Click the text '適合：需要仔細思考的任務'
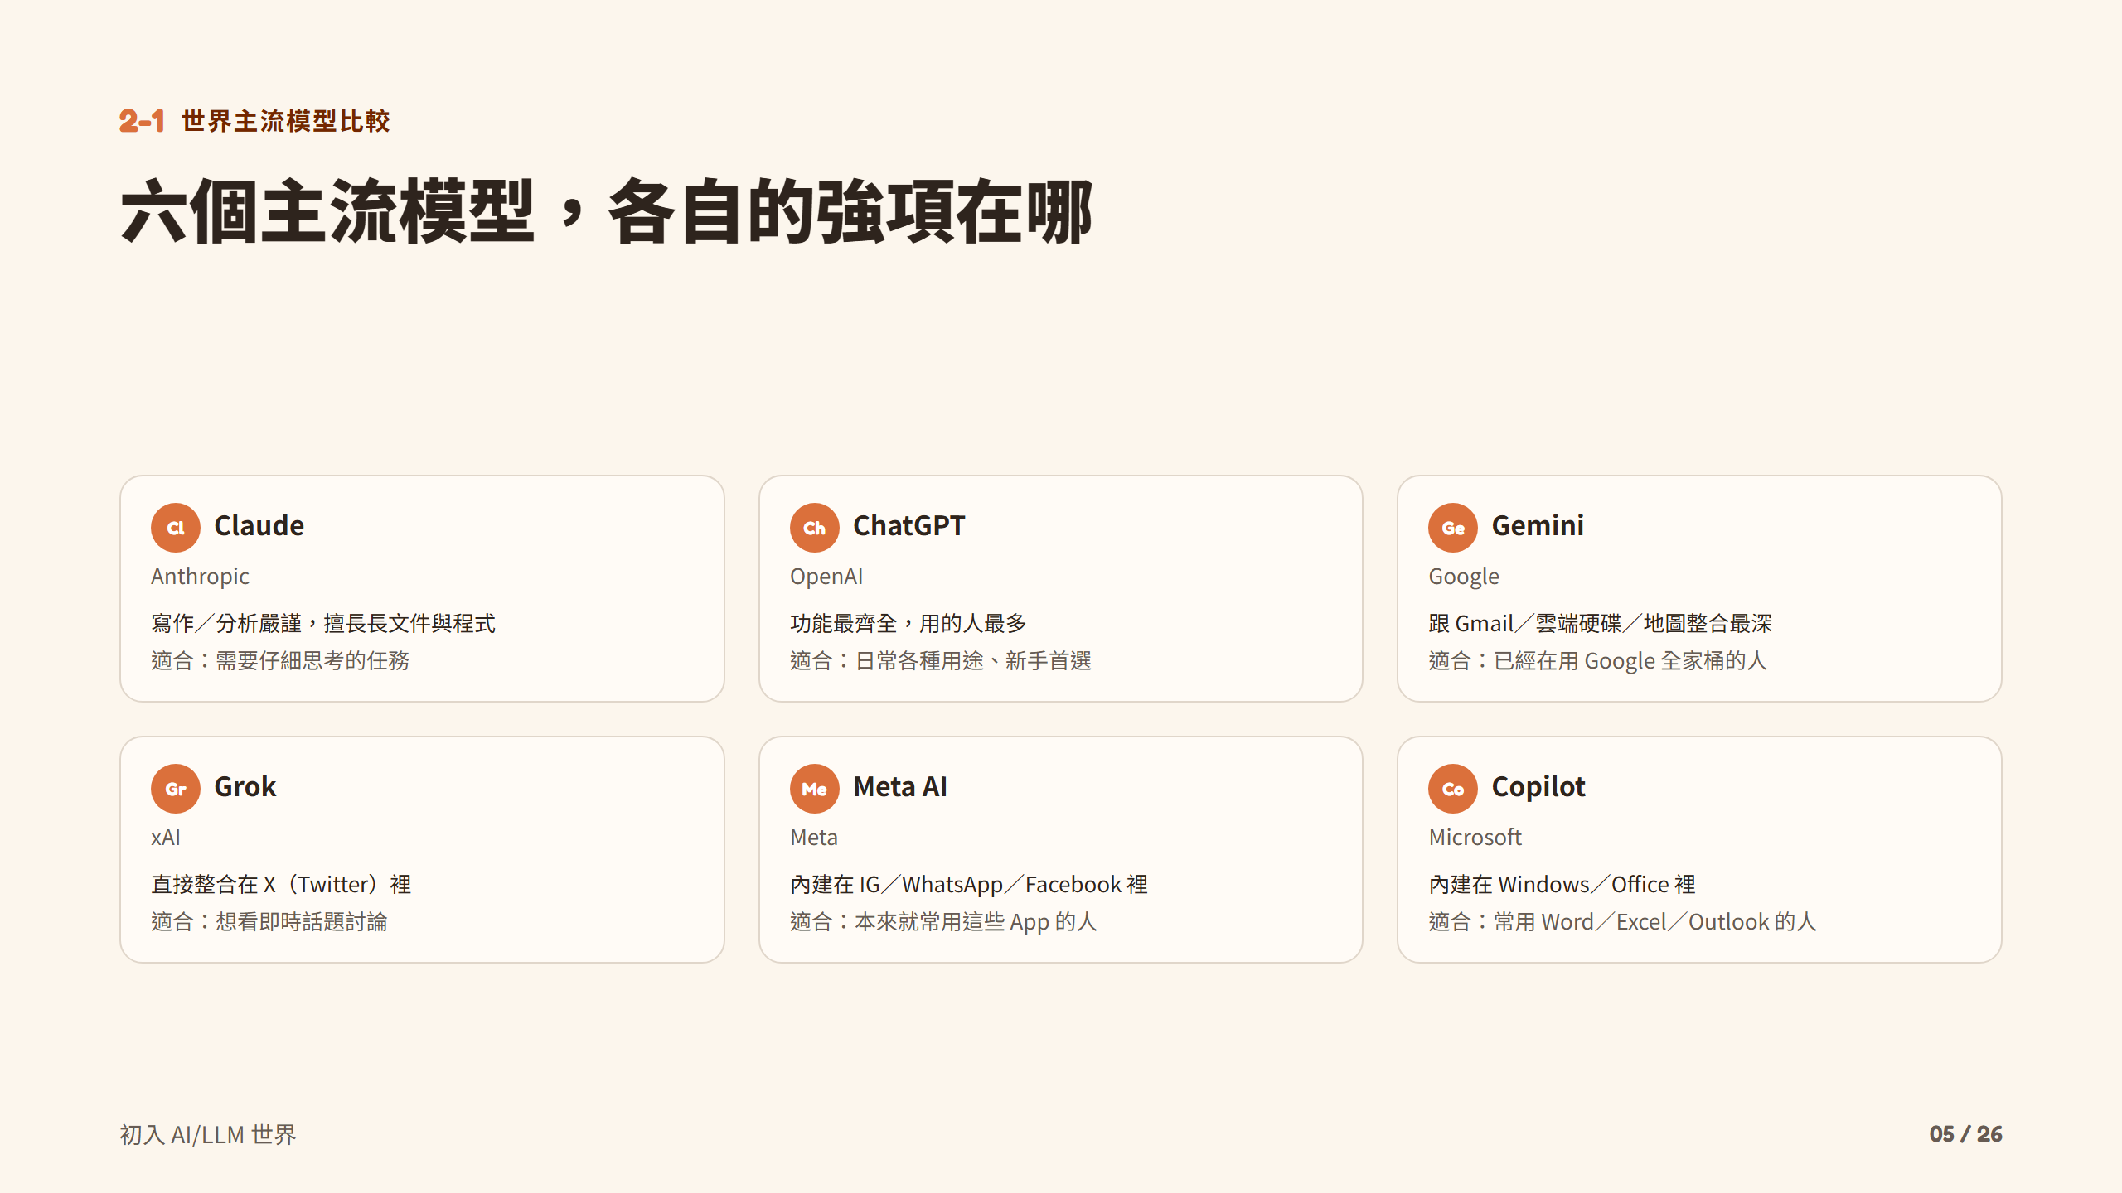2122x1193 pixels. pos(280,661)
